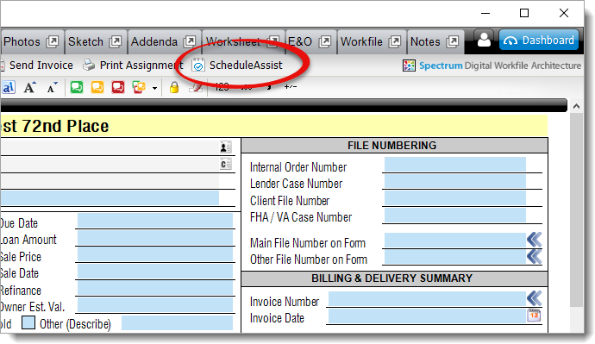Expand the multi-comment dropdown arrow
This screenshot has width=595, height=344.
coord(154,88)
